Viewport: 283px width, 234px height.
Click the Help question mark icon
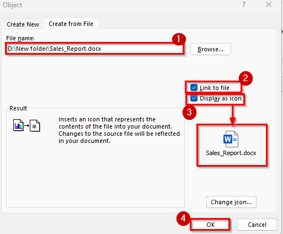click(x=244, y=4)
